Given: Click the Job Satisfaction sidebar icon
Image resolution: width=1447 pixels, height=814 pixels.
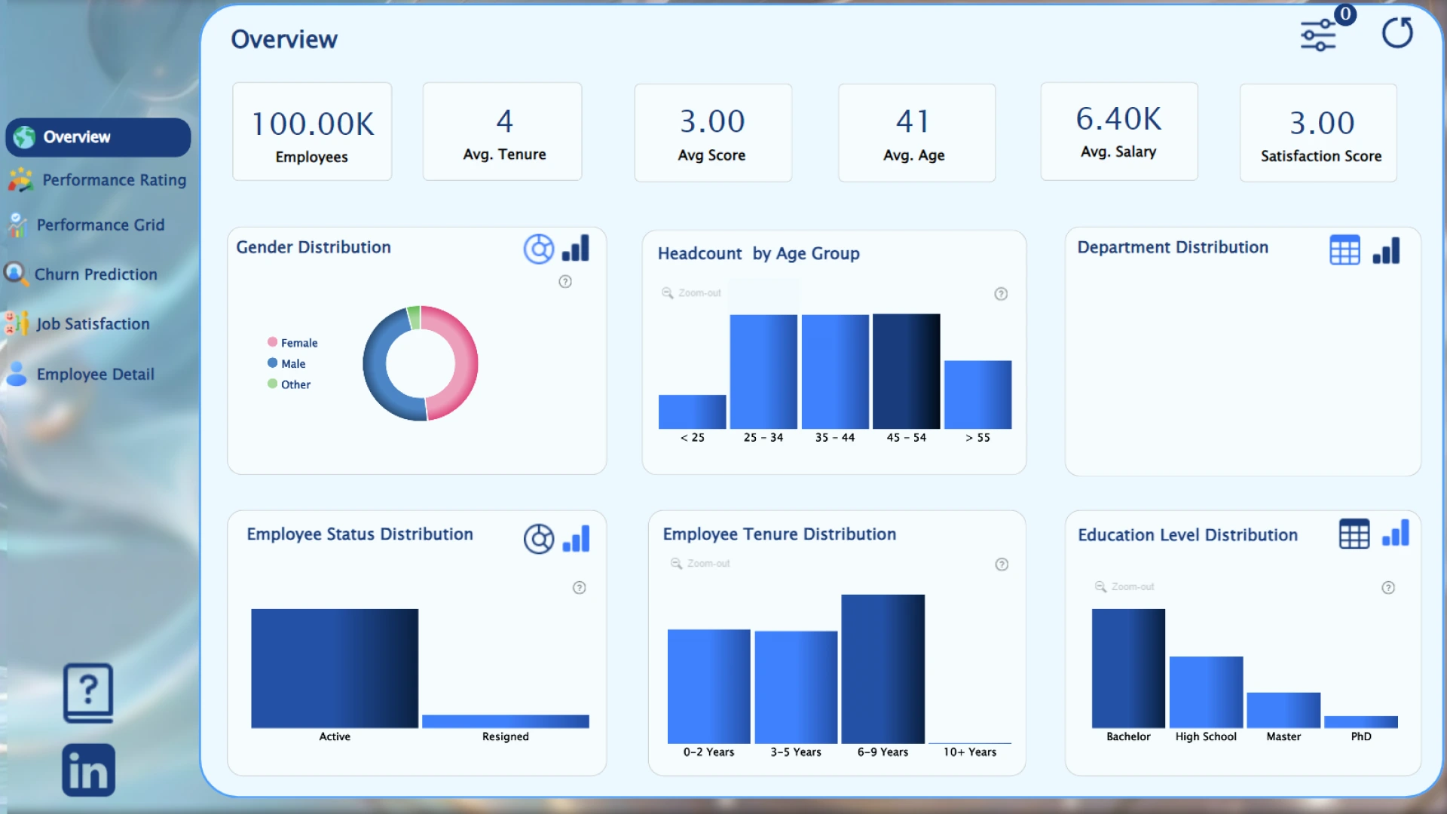Looking at the screenshot, I should (17, 323).
